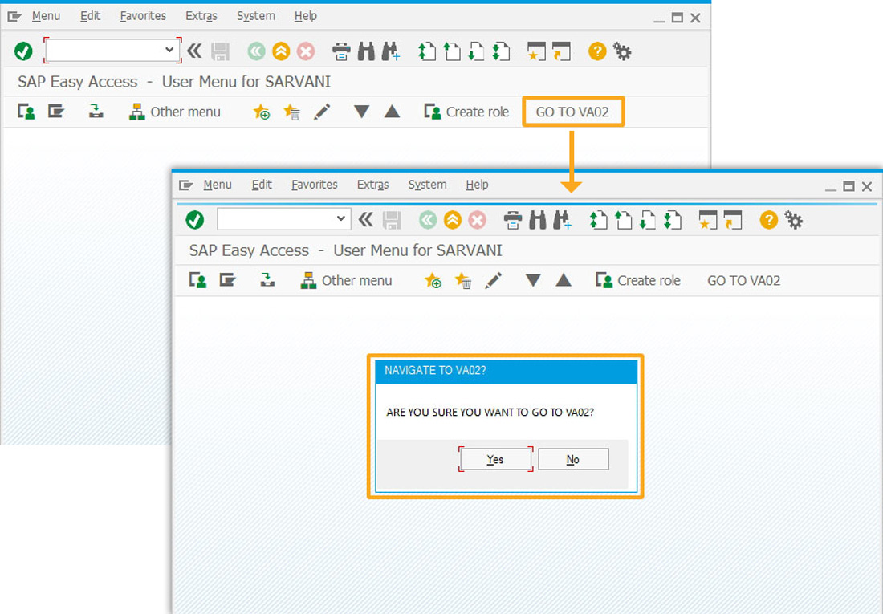Click the Save disk icon in front window
The width and height of the screenshot is (883, 614).
(x=392, y=220)
